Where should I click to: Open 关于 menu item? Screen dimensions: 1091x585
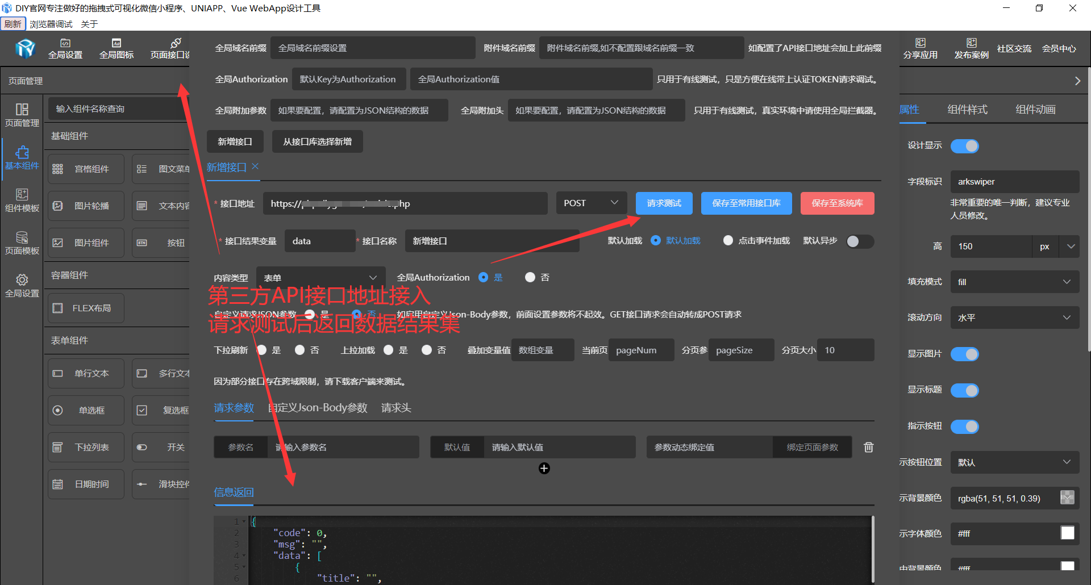(x=89, y=24)
